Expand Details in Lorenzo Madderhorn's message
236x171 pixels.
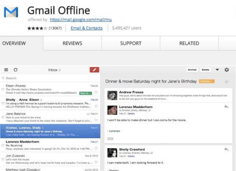click(x=131, y=114)
